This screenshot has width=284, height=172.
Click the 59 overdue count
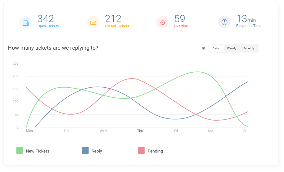(180, 18)
